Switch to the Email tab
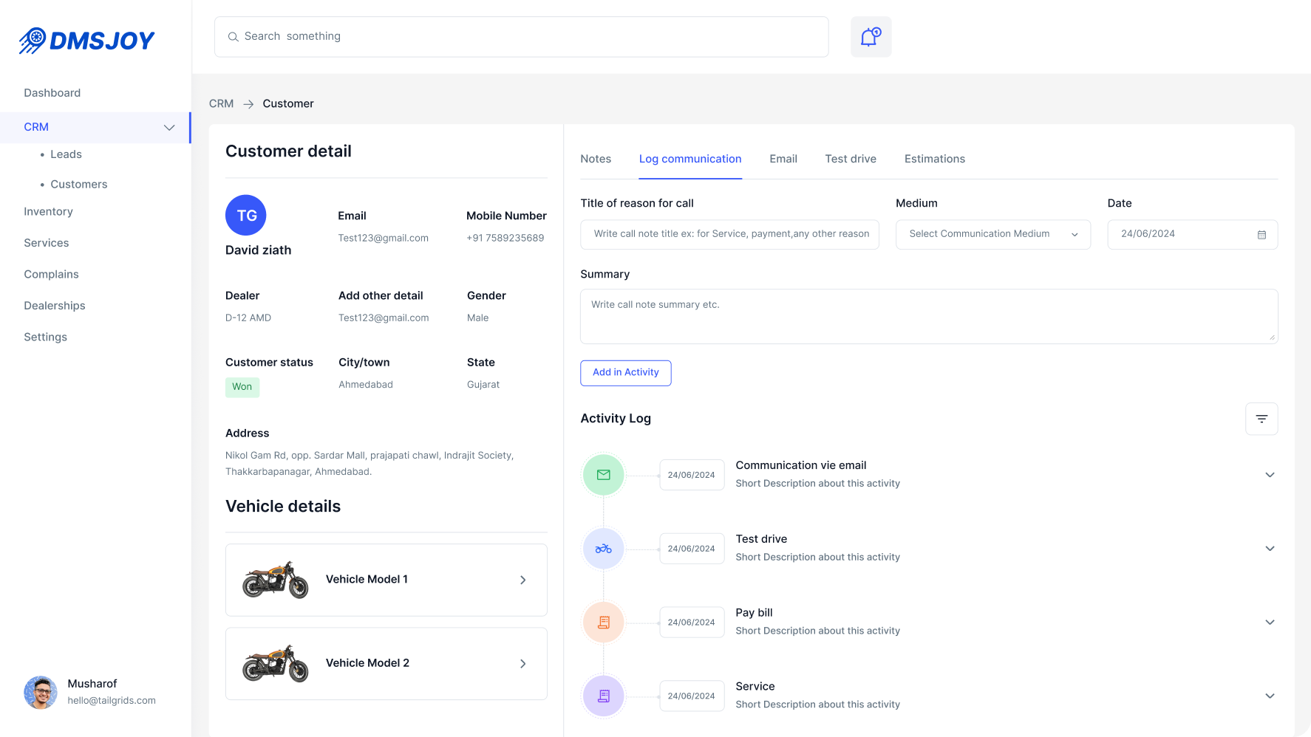This screenshot has width=1311, height=737. point(783,159)
